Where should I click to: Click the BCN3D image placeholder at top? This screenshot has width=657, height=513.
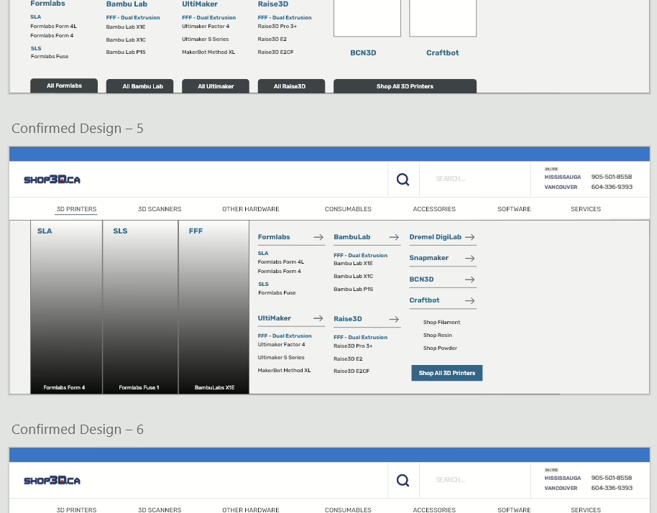367,18
